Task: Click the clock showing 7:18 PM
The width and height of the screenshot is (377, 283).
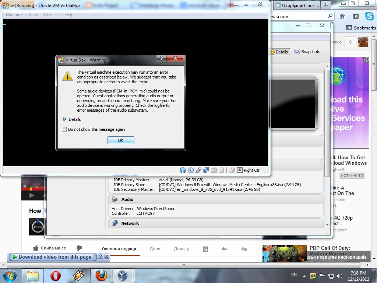Action: point(358,276)
